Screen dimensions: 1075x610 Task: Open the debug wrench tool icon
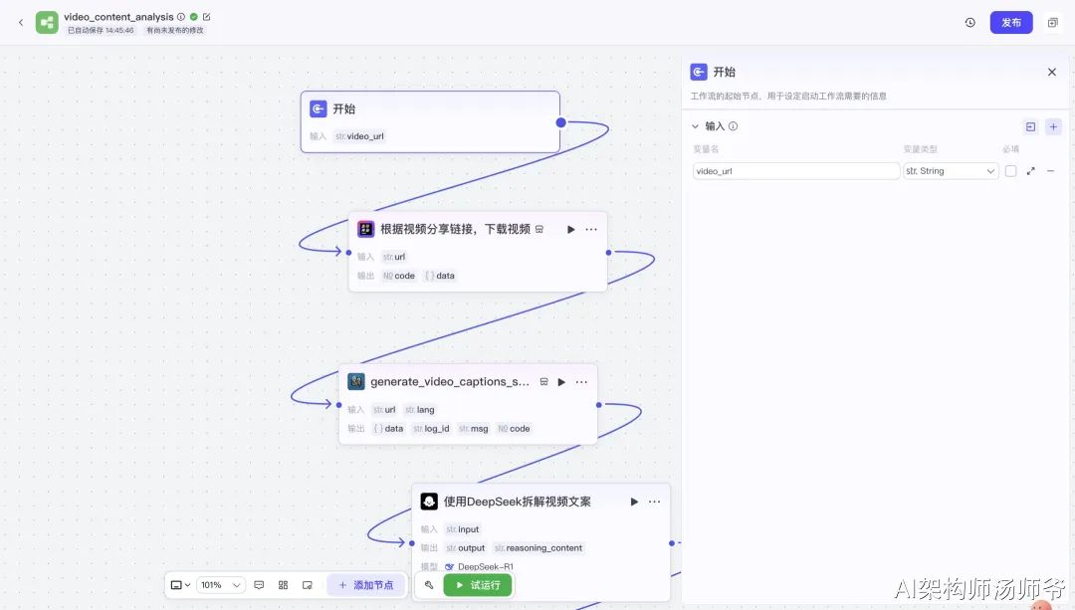tap(428, 585)
